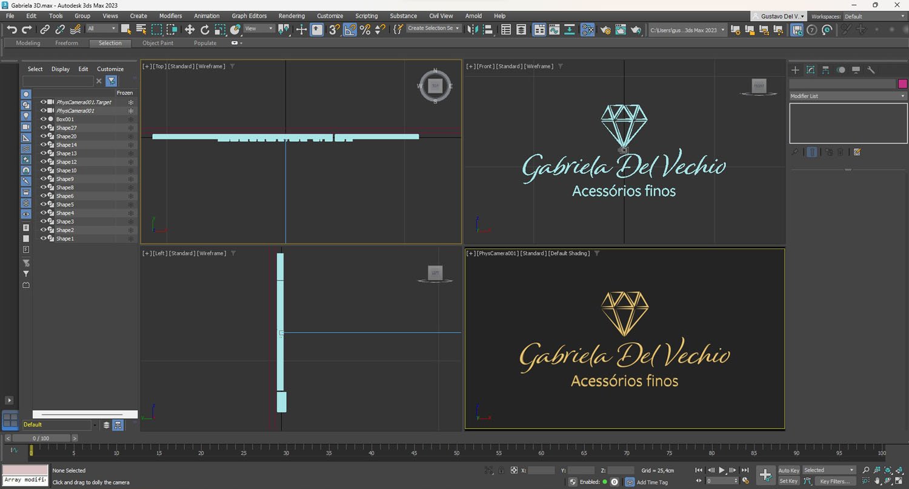This screenshot has width=909, height=489.
Task: Click the 0 / 100 time slider
Action: 41,438
